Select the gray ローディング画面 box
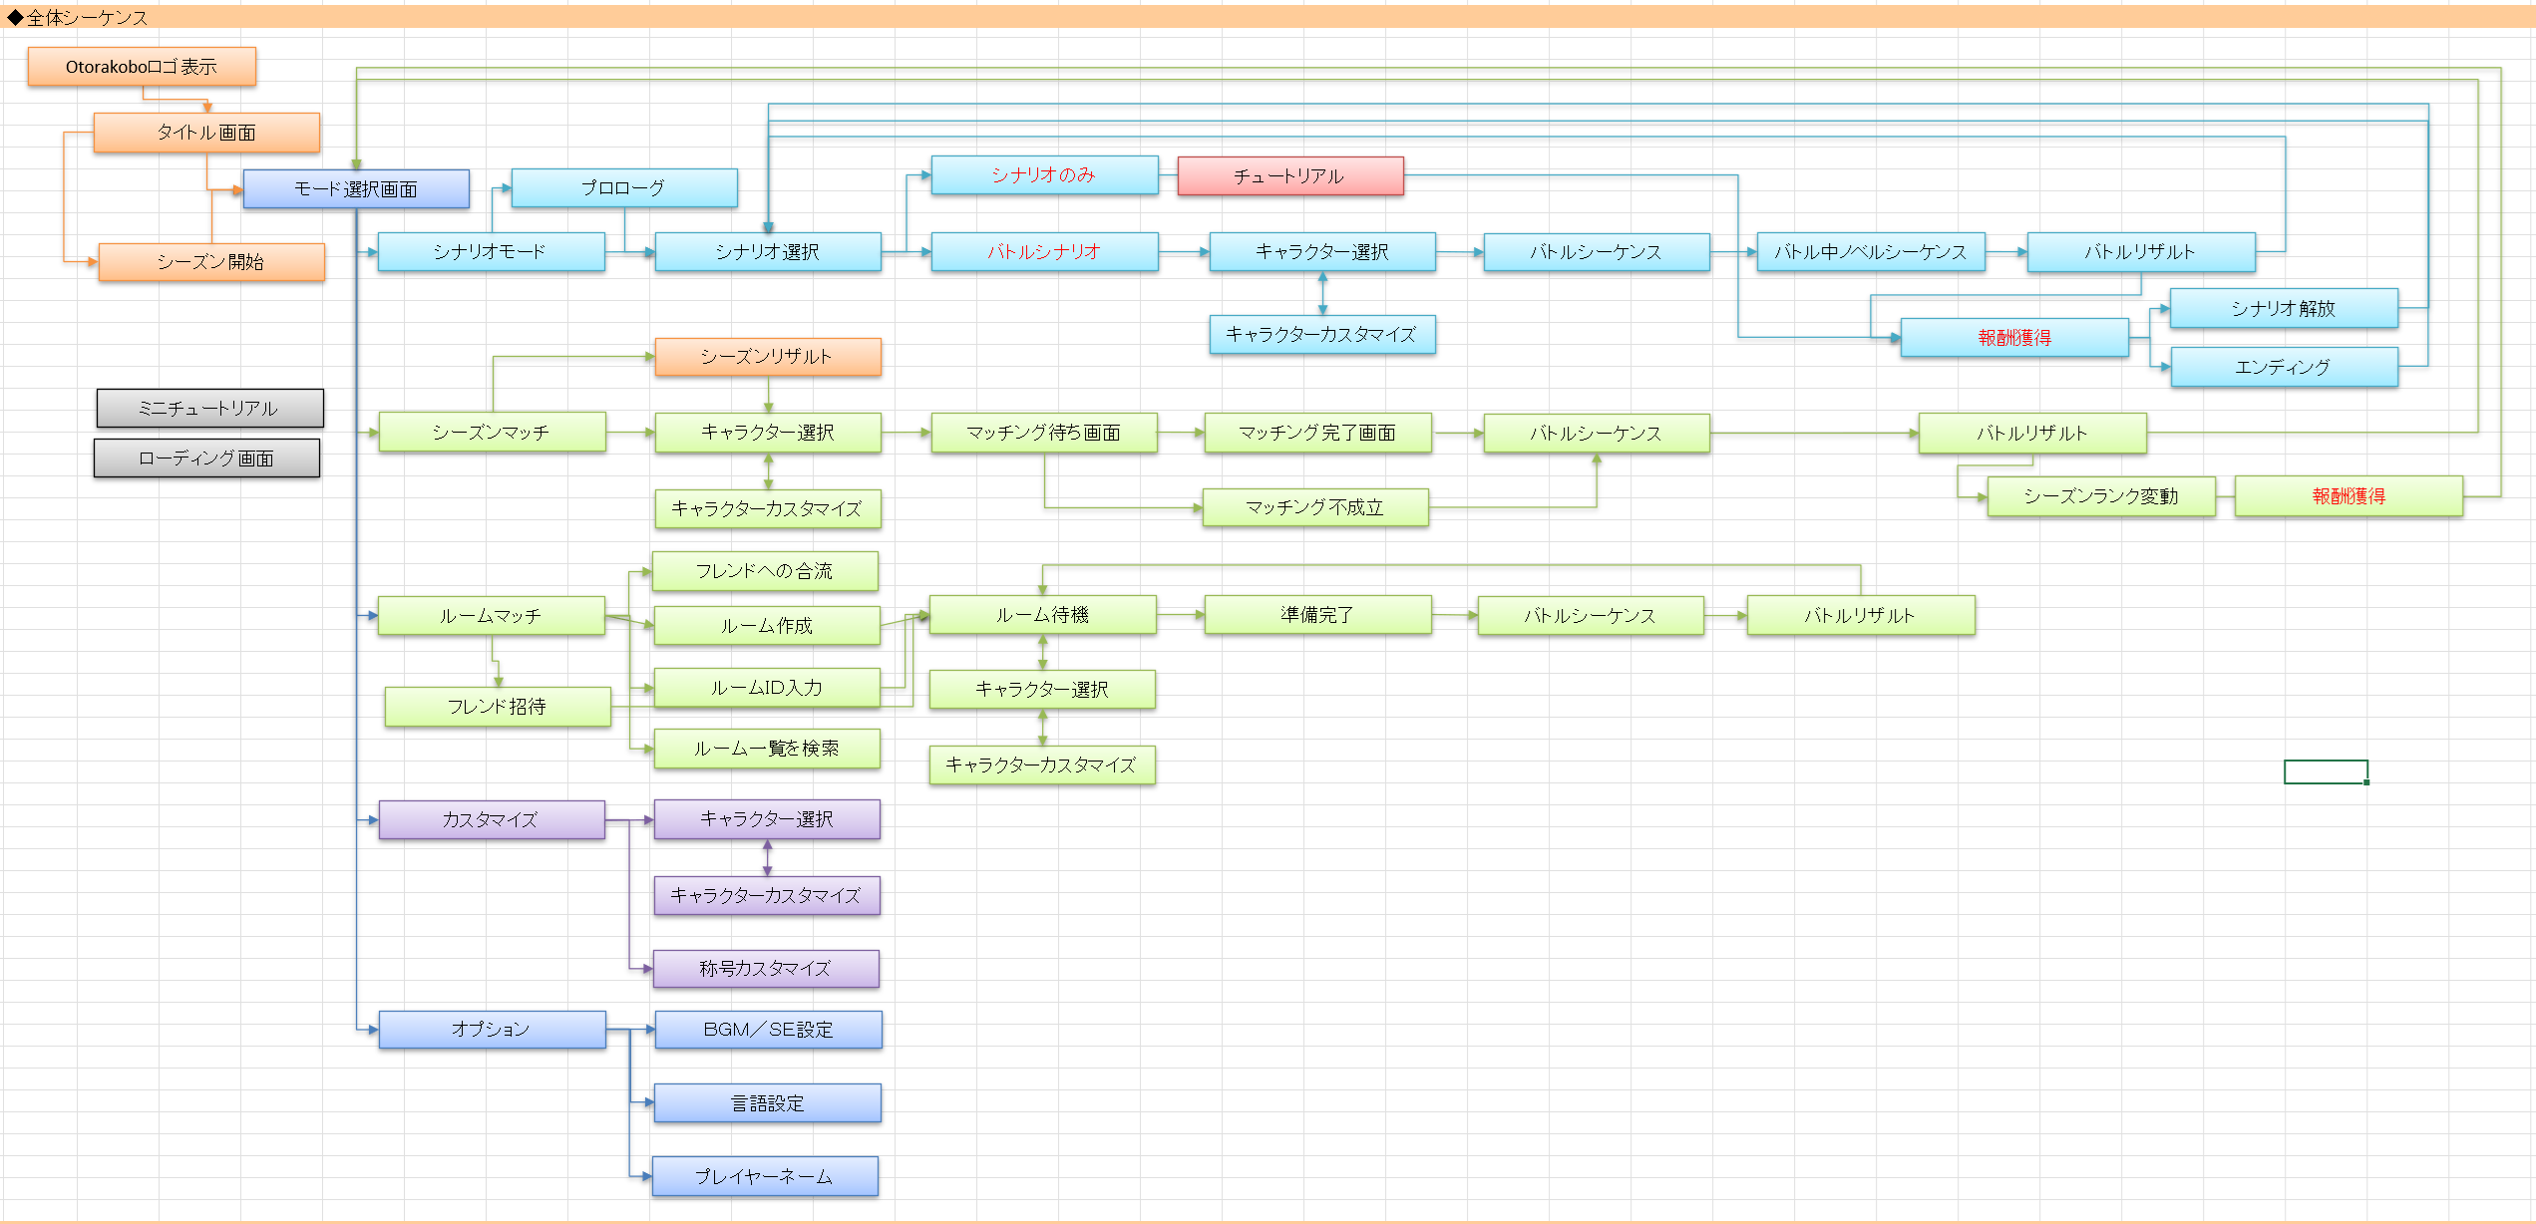2536x1224 pixels. tap(206, 459)
